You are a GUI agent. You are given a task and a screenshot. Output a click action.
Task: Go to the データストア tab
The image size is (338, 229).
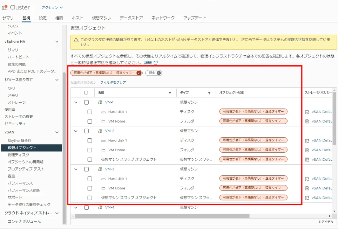[x=131, y=18]
